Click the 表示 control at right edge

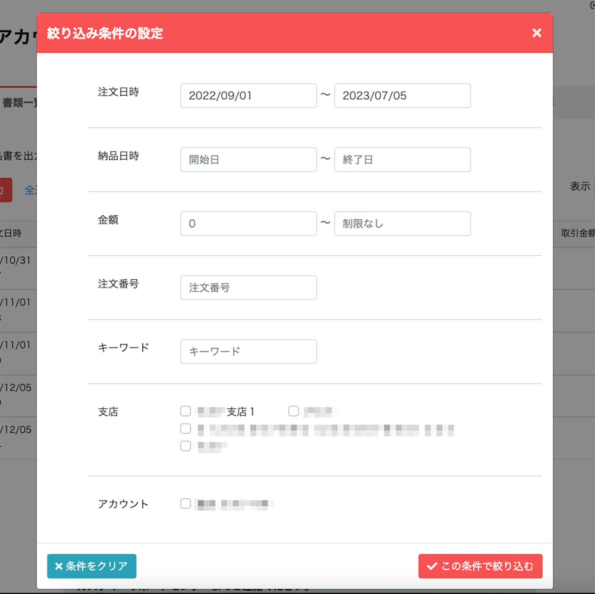point(580,186)
